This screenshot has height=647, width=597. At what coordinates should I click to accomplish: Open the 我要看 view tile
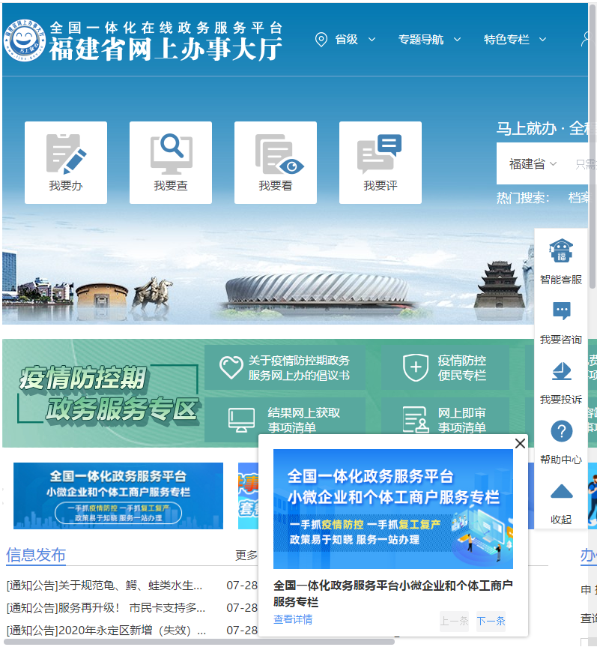pyautogui.click(x=276, y=163)
